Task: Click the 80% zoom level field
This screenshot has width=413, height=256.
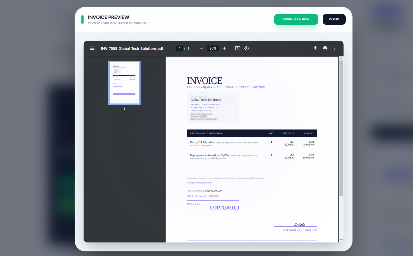Action: 213,48
